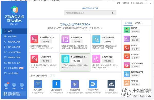Image resolution: width=154 pixels, height=100 pixels.
Task: Click the PDF批量转Office tool icon
Action: coord(34,39)
